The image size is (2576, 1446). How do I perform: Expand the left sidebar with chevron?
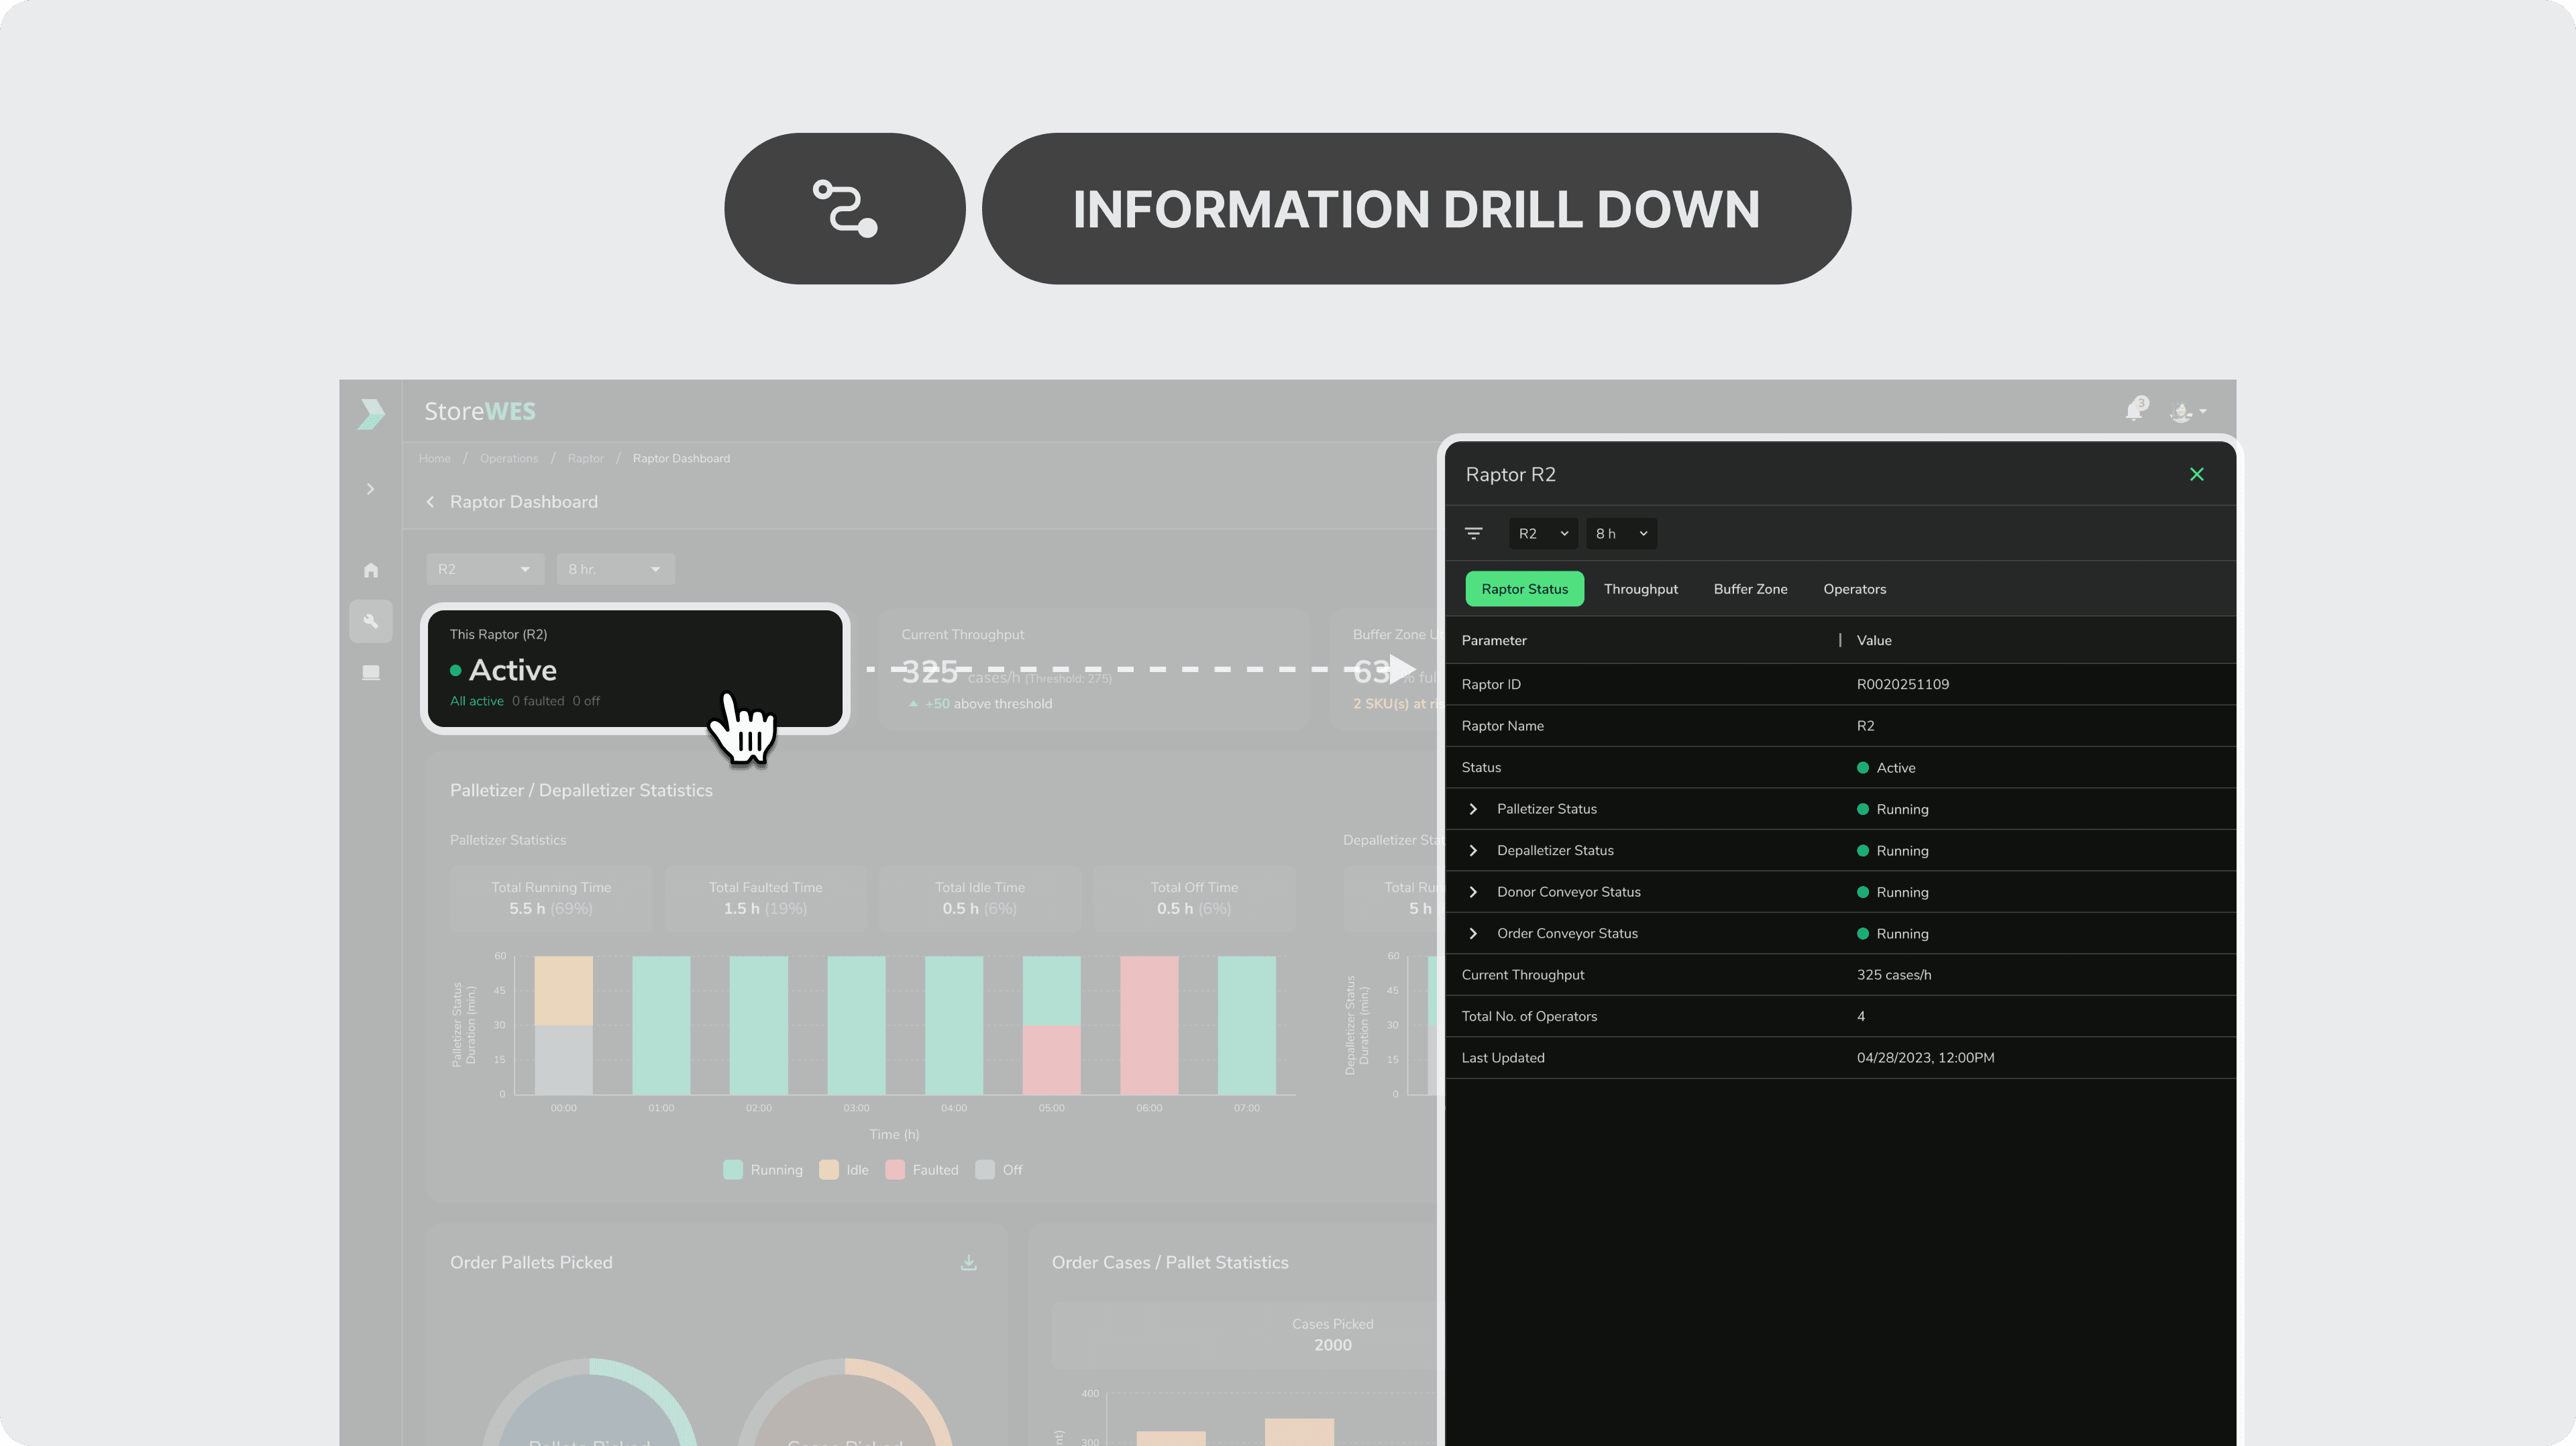[x=370, y=489]
